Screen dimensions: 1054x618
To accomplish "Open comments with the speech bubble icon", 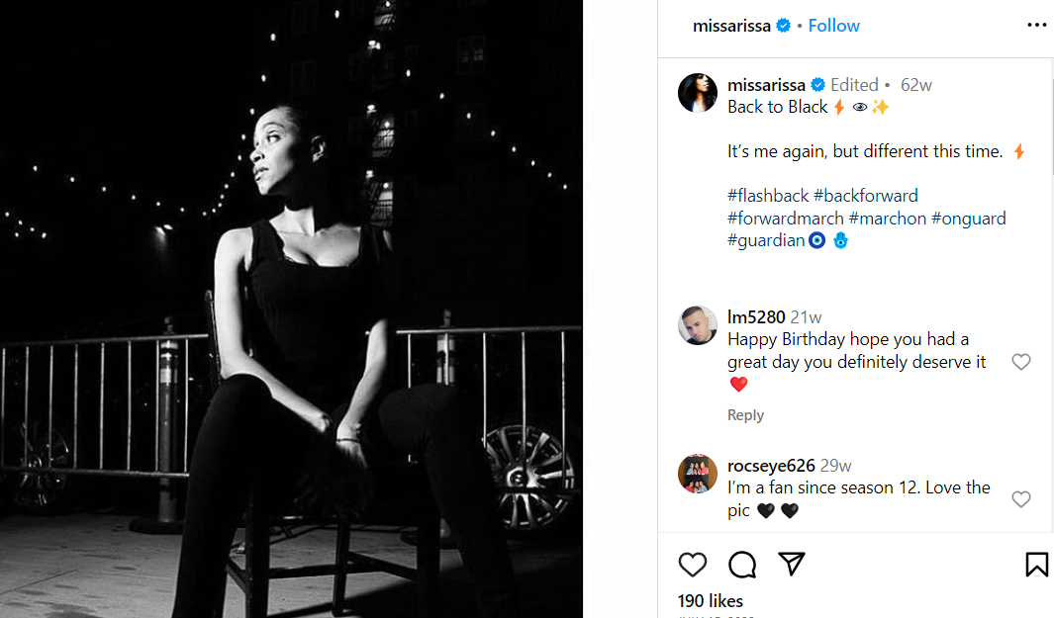I will [x=742, y=565].
